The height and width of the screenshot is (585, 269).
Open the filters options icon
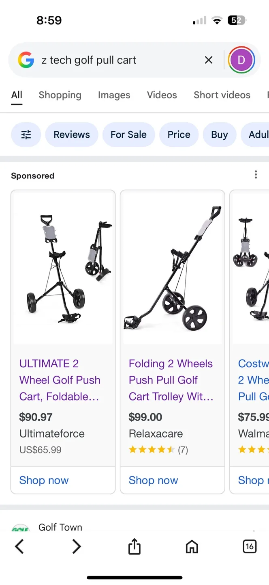[x=26, y=134]
